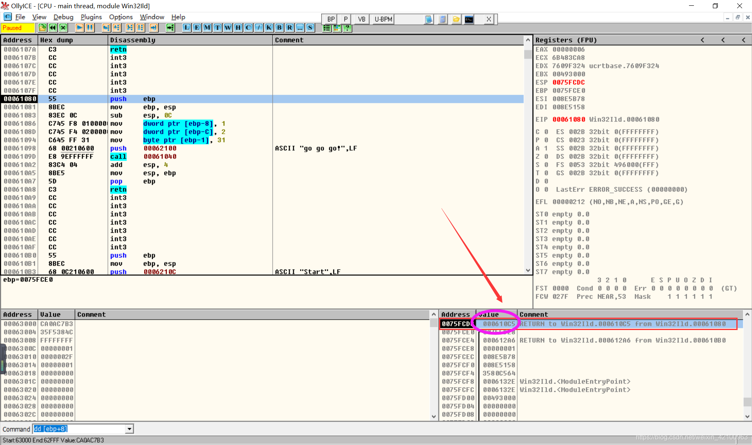752x445 pixels.
Task: Click the BP button in floating toolbar
Action: coord(331,19)
